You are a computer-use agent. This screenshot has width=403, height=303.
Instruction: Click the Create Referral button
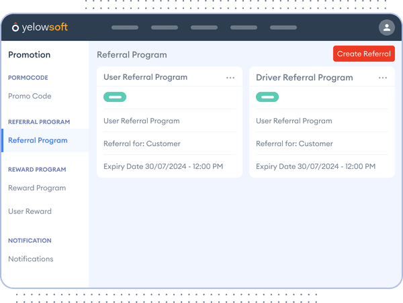point(363,54)
